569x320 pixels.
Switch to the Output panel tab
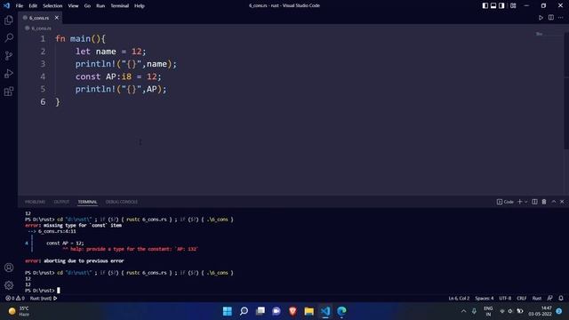[x=61, y=202]
